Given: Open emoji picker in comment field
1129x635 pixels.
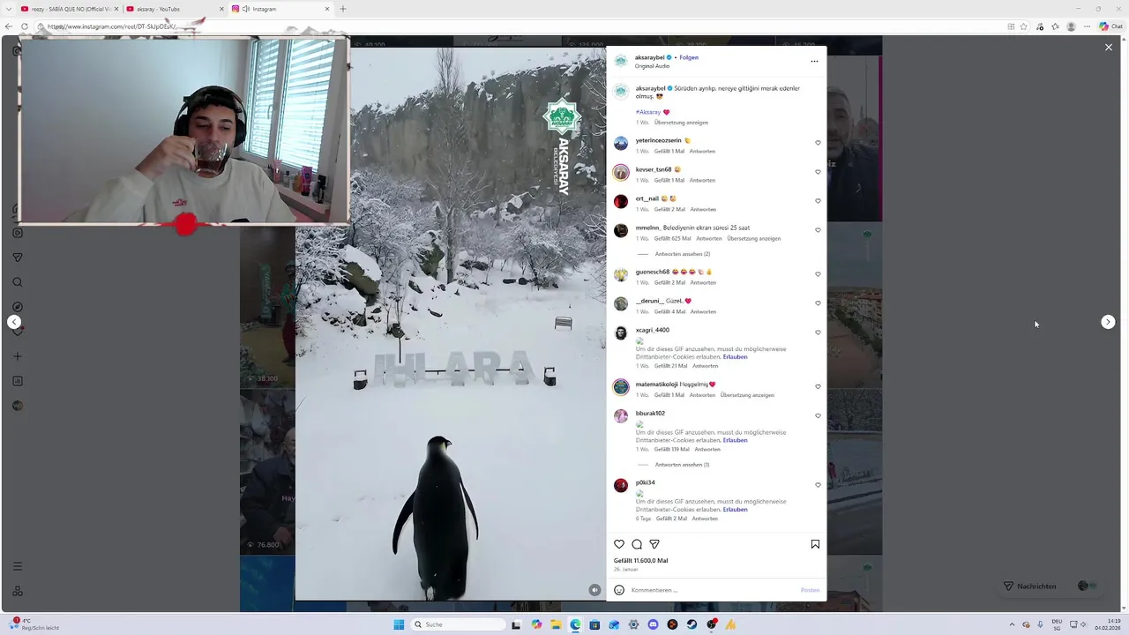Looking at the screenshot, I should click(619, 590).
